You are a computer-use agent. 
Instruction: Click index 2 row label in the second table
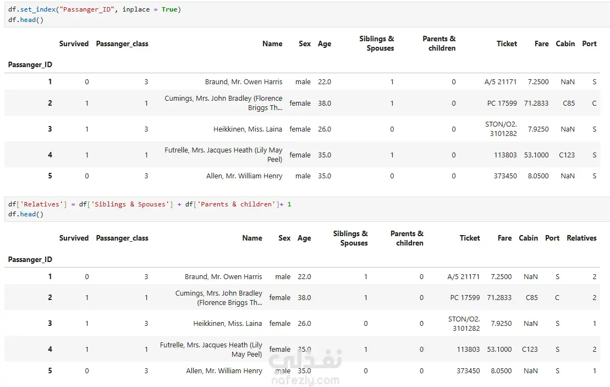tap(50, 297)
